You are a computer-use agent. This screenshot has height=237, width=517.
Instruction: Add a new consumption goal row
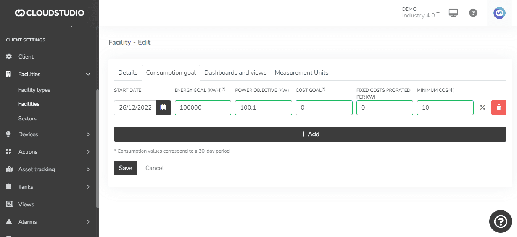(310, 134)
